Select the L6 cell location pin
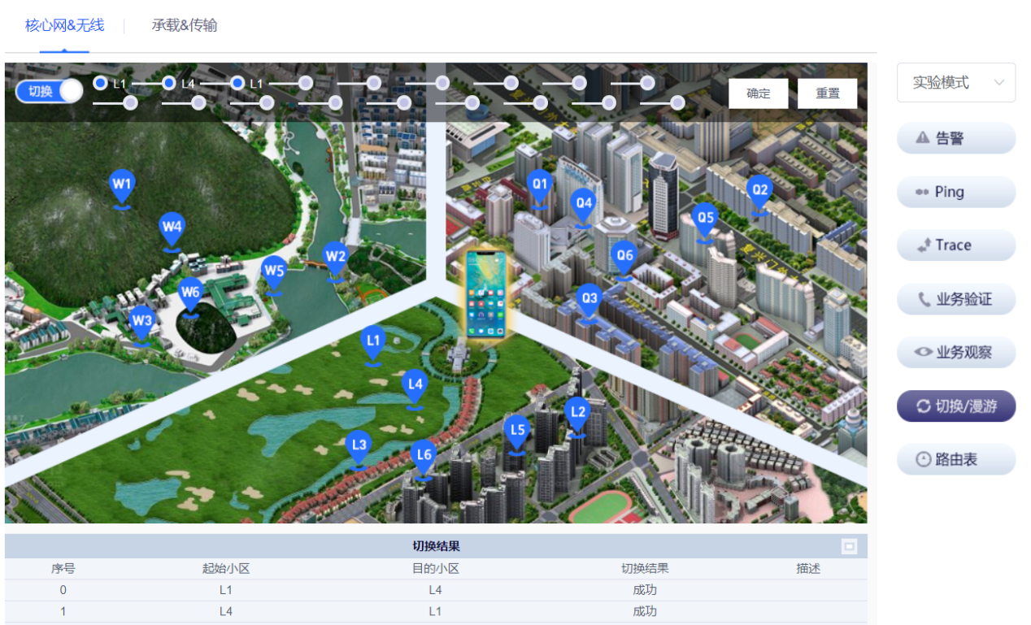 click(x=424, y=457)
